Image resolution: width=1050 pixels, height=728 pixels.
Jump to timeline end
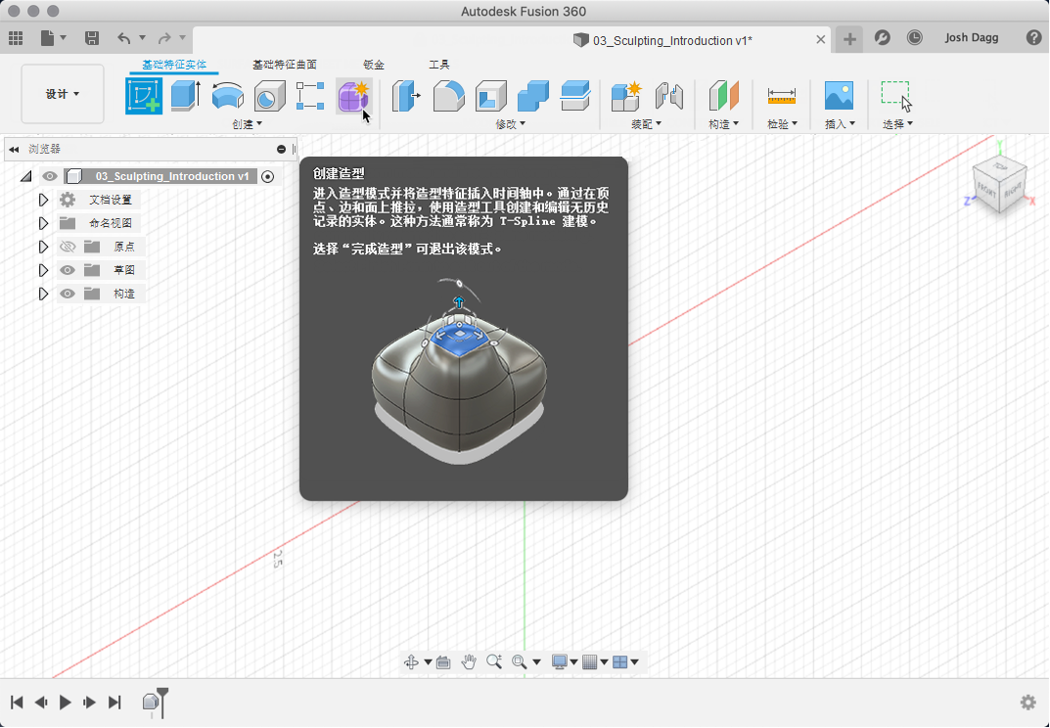click(114, 702)
